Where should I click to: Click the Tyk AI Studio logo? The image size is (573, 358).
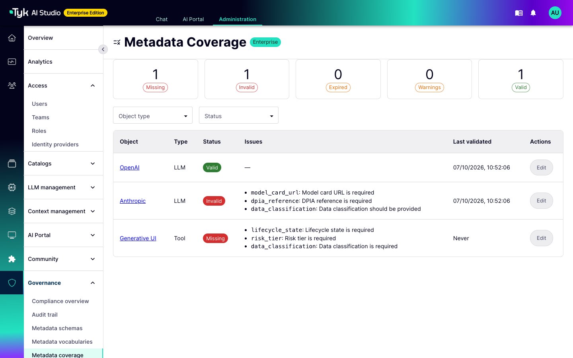35,13
